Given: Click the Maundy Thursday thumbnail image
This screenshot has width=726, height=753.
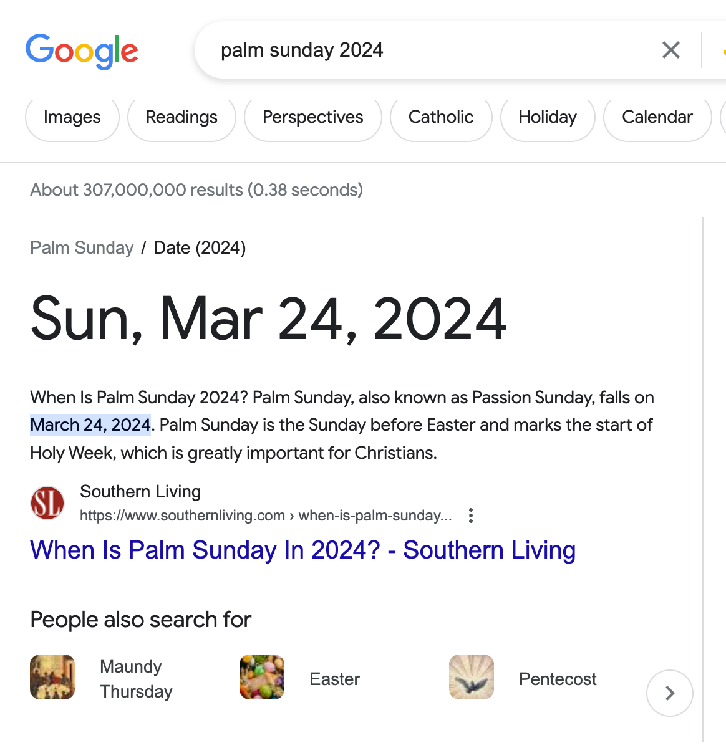Looking at the screenshot, I should 52,677.
